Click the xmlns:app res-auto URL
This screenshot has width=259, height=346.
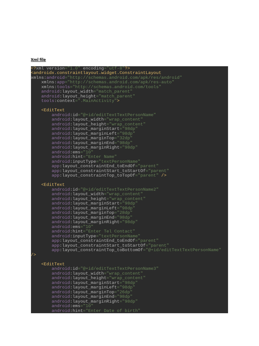pyautogui.click(x=121, y=82)
